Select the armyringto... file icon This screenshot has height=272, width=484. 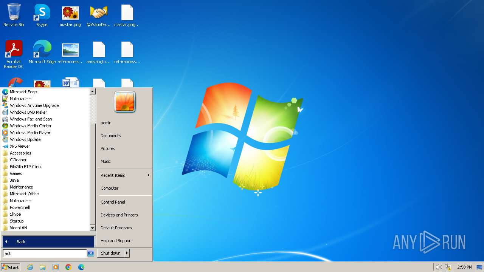click(x=99, y=52)
